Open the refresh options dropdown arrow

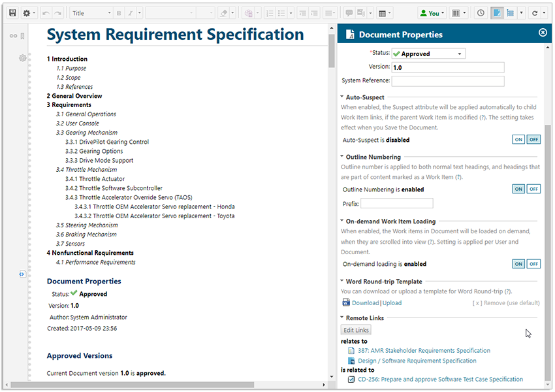(544, 13)
